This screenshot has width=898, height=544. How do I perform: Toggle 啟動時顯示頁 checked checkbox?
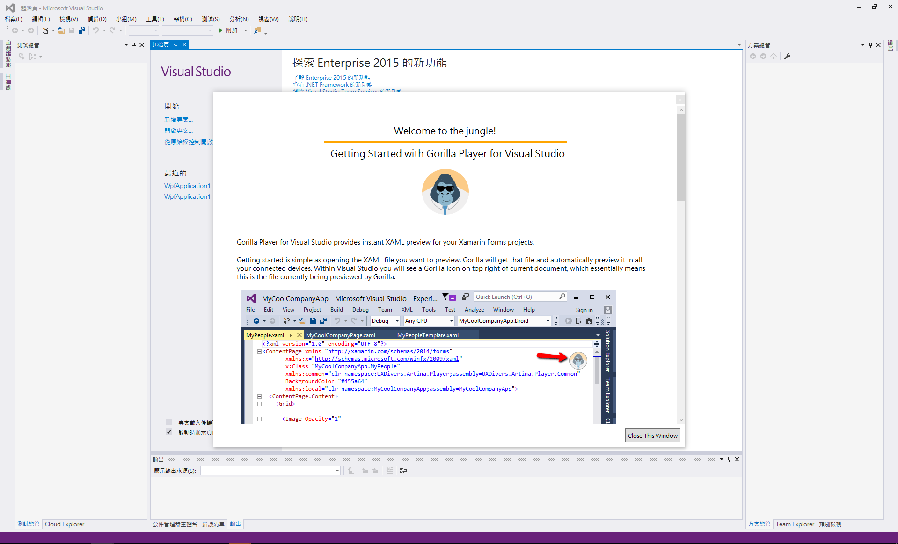(x=169, y=432)
